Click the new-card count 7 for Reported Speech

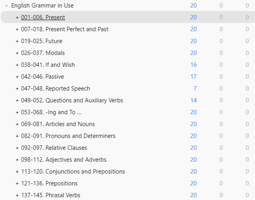195,89
